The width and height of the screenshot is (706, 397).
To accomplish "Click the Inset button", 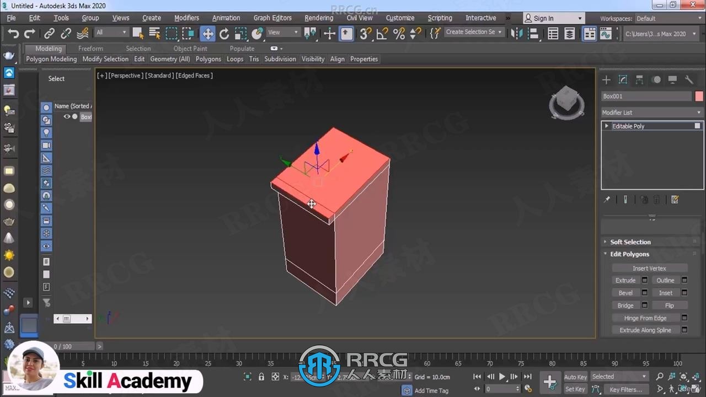I will click(x=666, y=293).
